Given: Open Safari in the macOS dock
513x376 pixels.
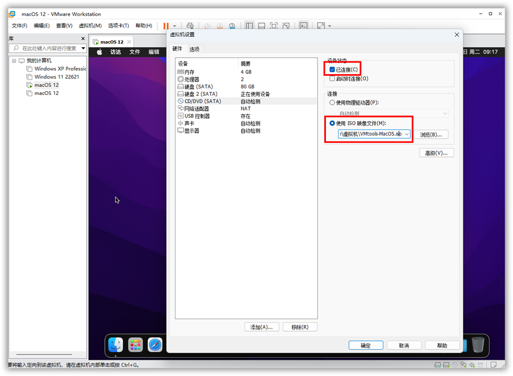Looking at the screenshot, I should coord(155,345).
